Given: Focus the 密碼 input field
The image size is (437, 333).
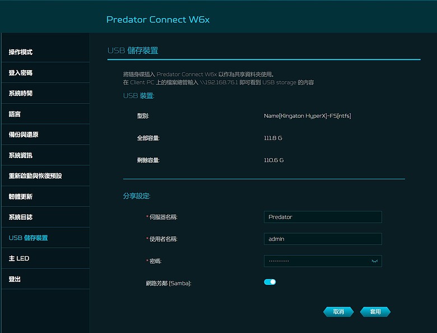Looking at the screenshot, I should tap(323, 261).
